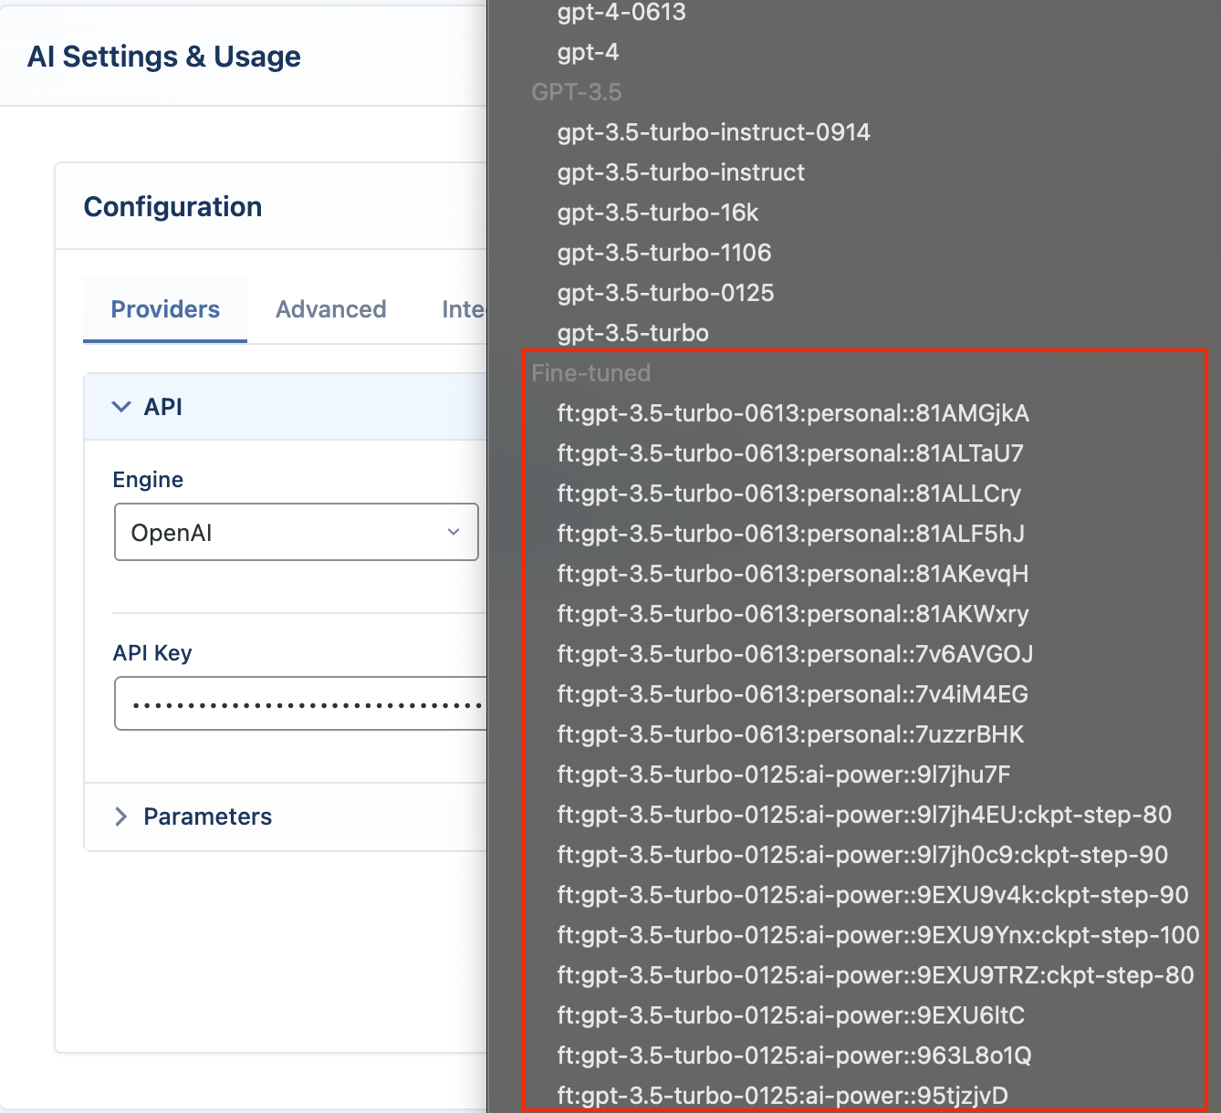Switch to the Advanced tab
The width and height of the screenshot is (1221, 1113).
pos(331,309)
